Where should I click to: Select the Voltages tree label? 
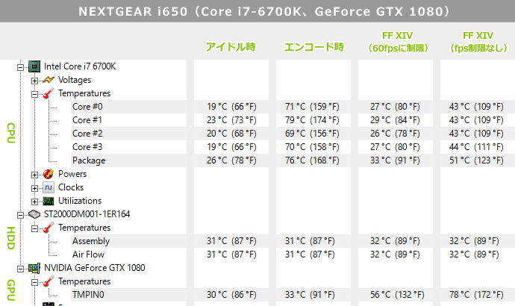tap(75, 80)
